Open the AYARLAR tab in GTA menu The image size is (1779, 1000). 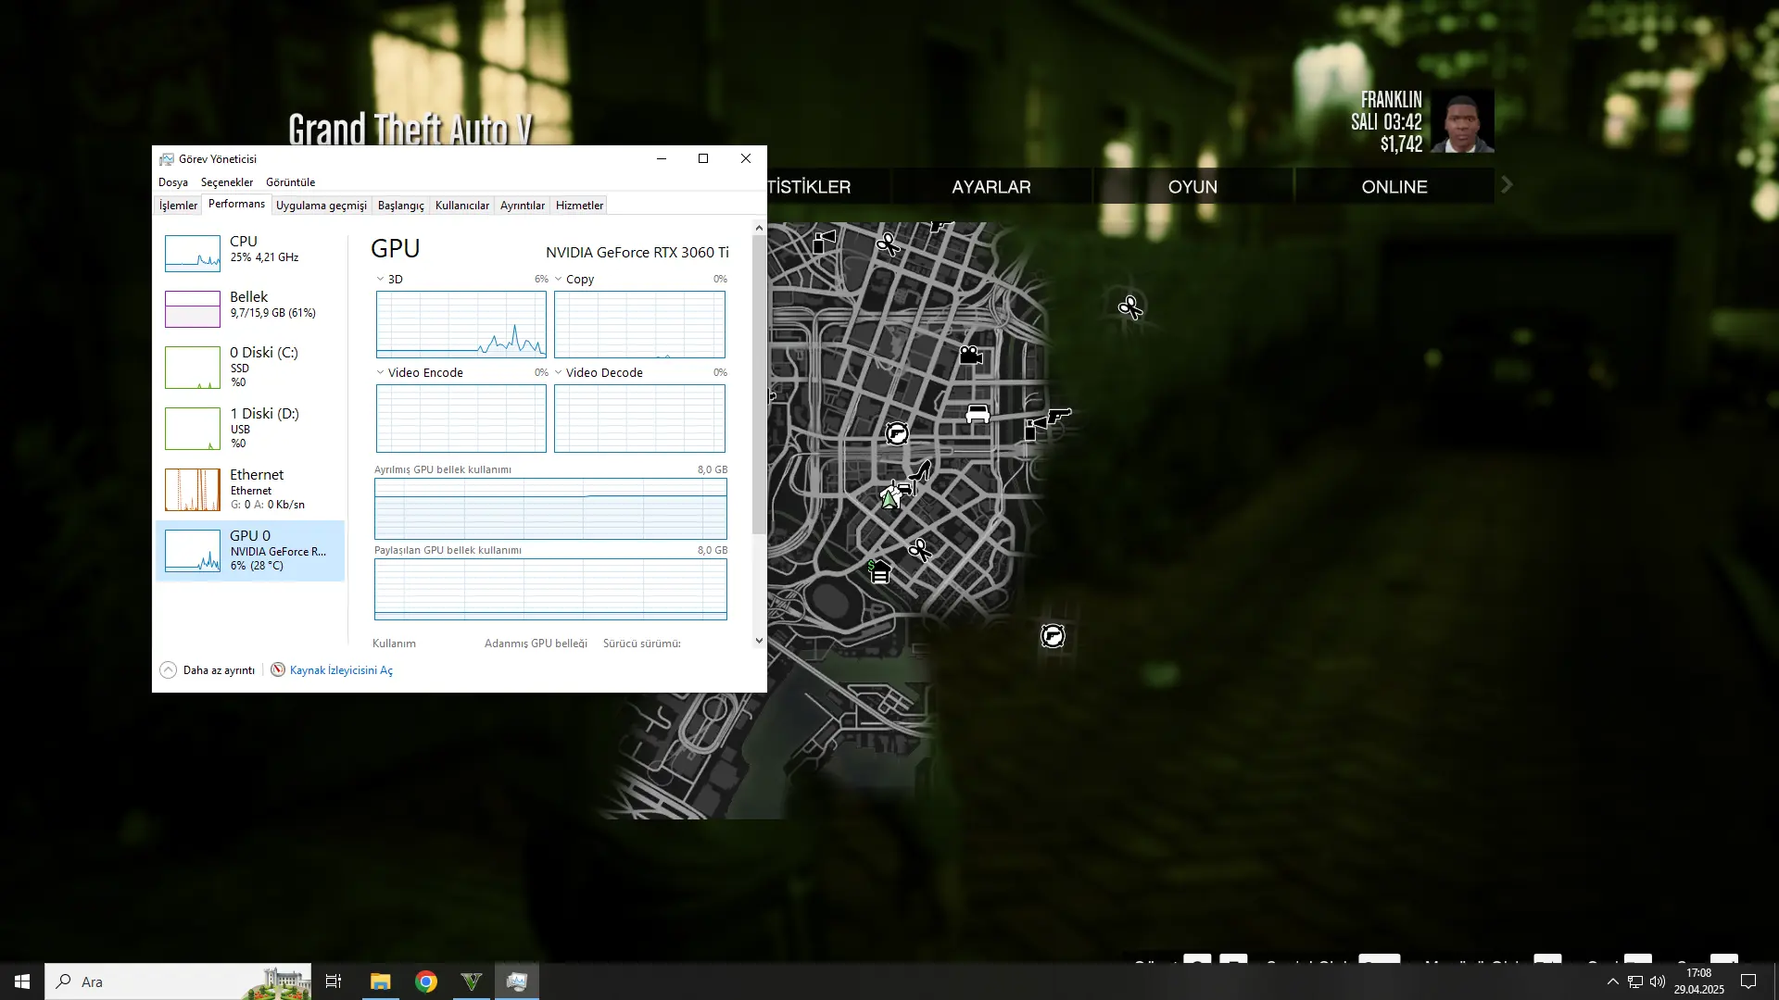(991, 186)
